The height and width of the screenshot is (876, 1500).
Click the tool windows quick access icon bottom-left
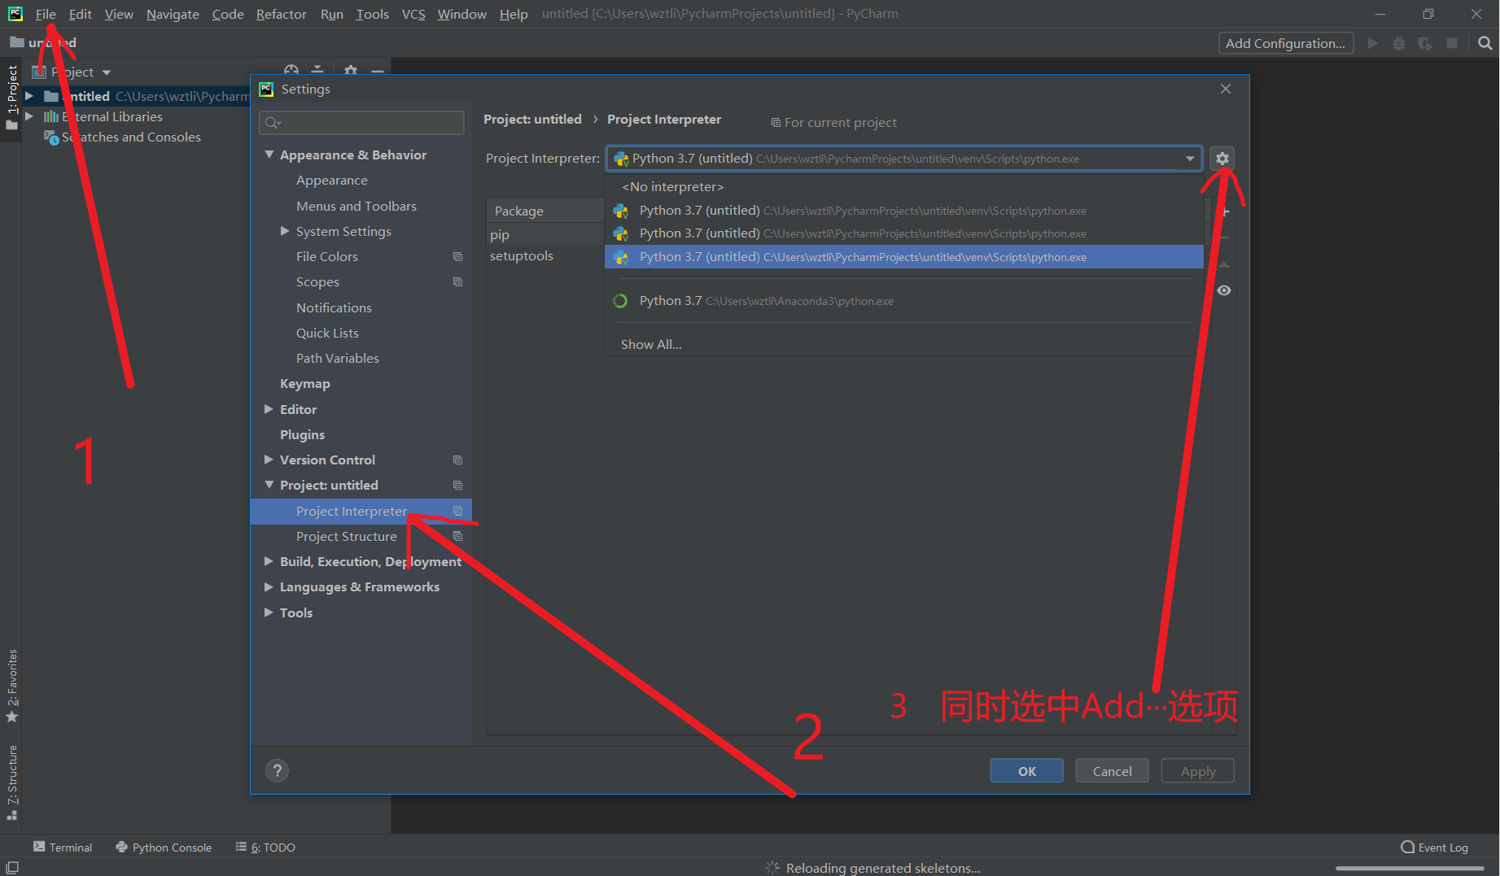click(x=12, y=868)
